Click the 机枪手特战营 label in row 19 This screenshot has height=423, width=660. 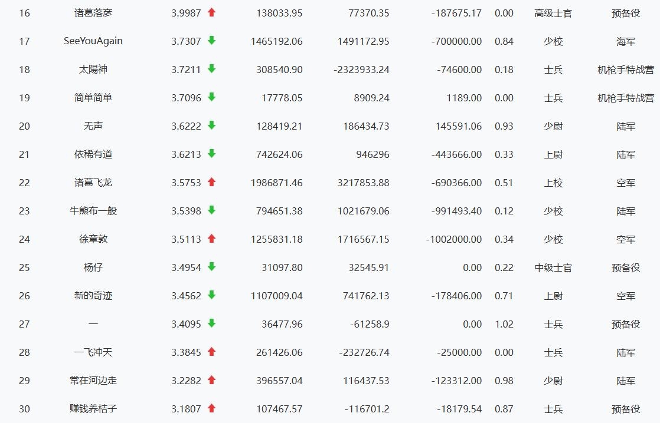coord(625,98)
